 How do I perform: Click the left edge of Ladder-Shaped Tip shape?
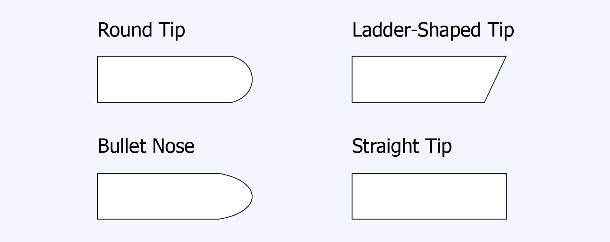pyautogui.click(x=352, y=79)
